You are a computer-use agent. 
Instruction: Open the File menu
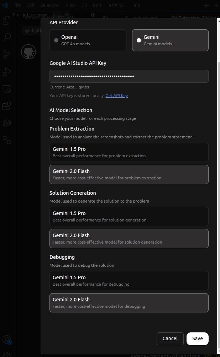(x=17, y=5)
